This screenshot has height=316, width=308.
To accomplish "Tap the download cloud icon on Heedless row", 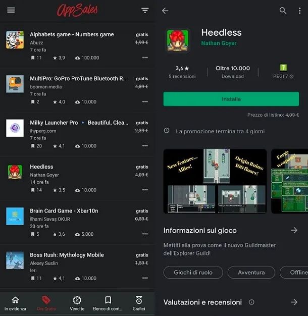I will click(x=77, y=190).
